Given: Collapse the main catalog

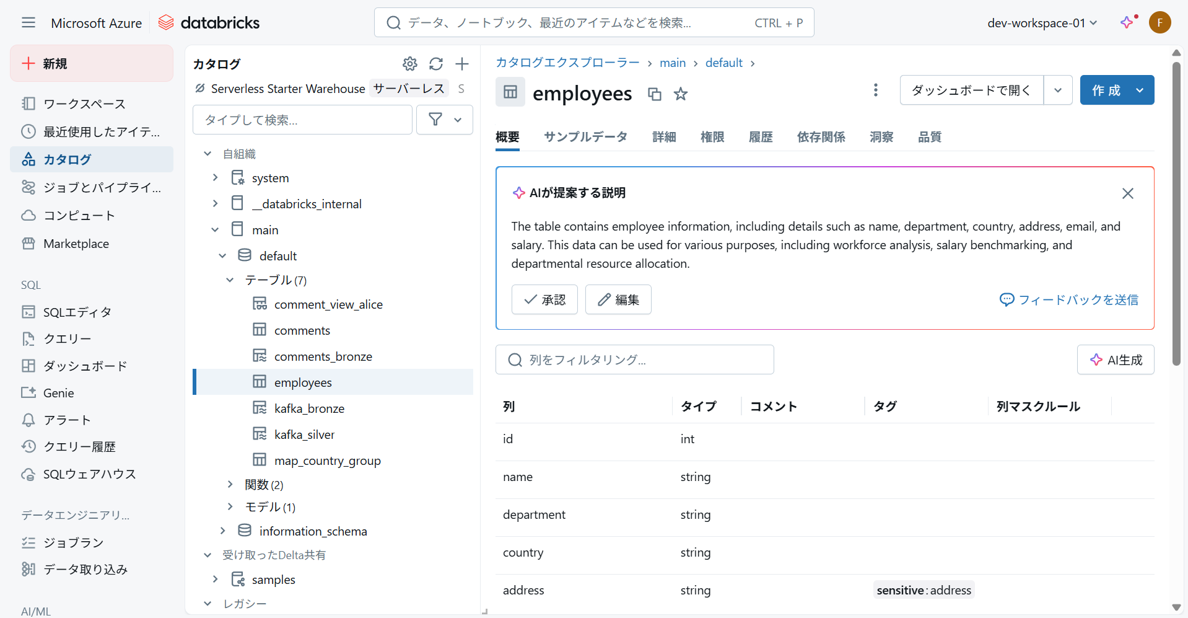Looking at the screenshot, I should pos(215,230).
